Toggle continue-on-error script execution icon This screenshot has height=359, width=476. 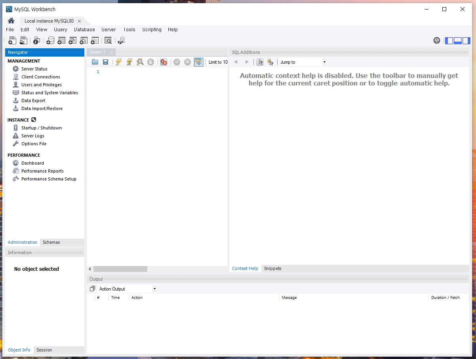(x=164, y=62)
